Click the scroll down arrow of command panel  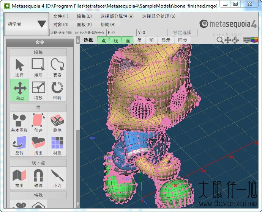(78, 205)
